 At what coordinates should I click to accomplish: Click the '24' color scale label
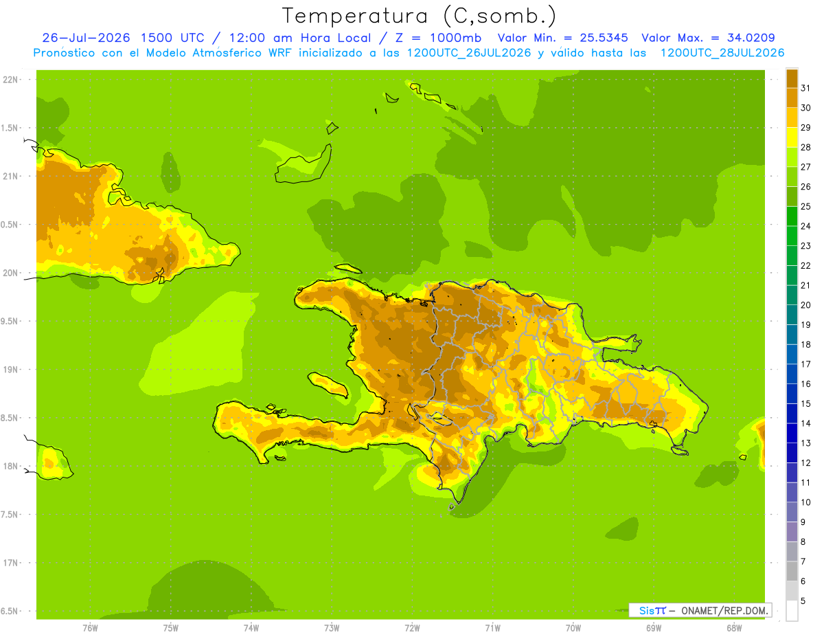point(805,226)
